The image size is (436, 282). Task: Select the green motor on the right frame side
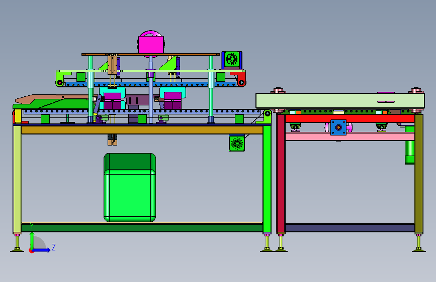[x=409, y=145]
